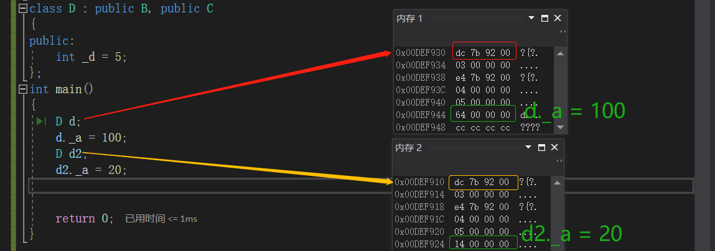The height and width of the screenshot is (251, 715).
Task: Click the empty highlighted current editor line
Action: click(361, 186)
